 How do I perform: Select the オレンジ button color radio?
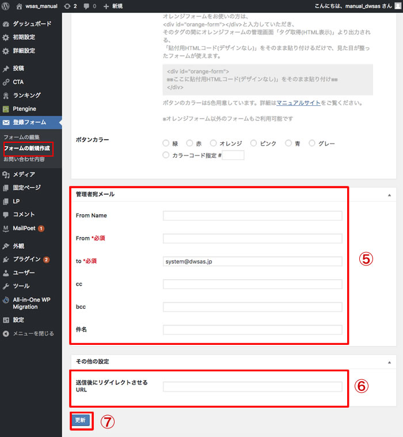[214, 143]
